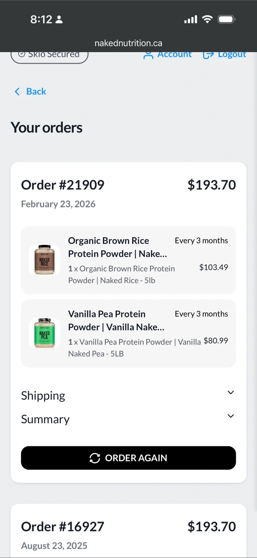Tap the nakednutrition.ca address bar
The height and width of the screenshot is (558, 257).
[x=128, y=43]
